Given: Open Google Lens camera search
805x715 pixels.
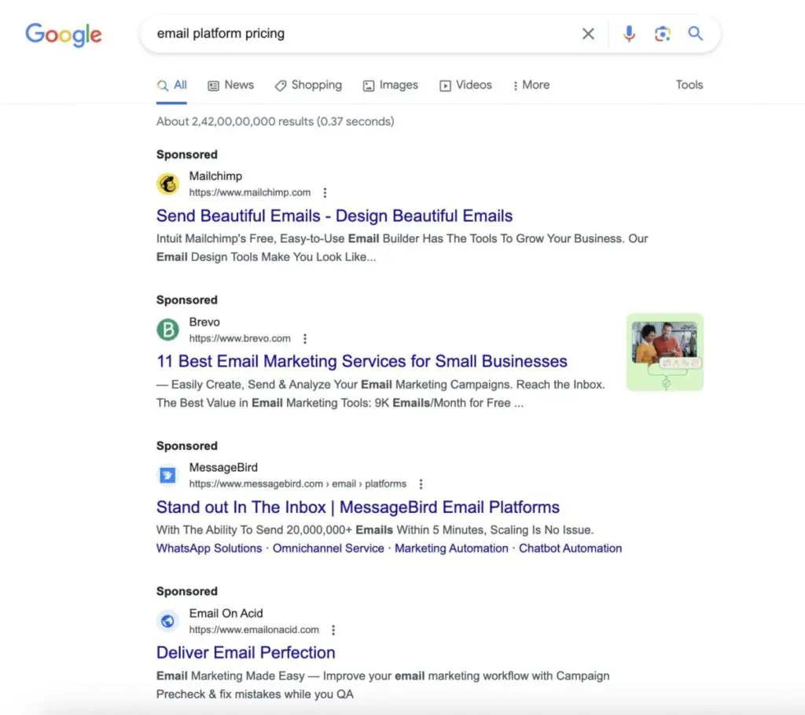Looking at the screenshot, I should tap(663, 34).
